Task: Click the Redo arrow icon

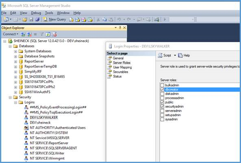Action: [129, 19]
